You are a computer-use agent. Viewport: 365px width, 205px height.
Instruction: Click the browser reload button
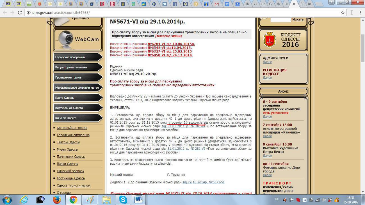(x=20, y=13)
